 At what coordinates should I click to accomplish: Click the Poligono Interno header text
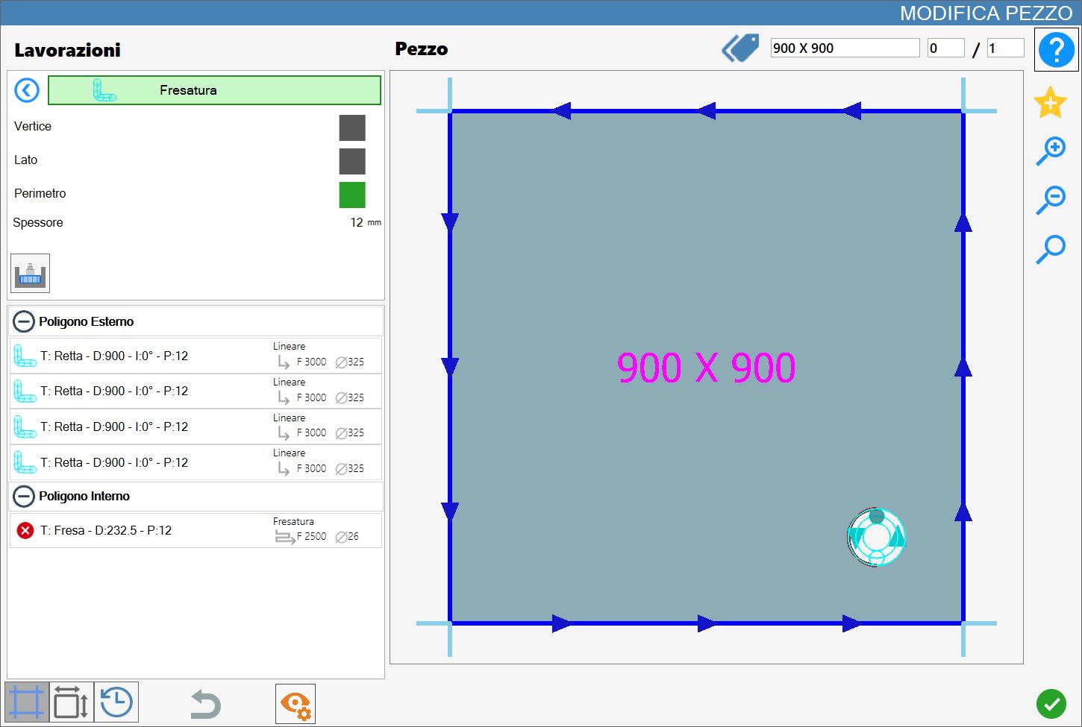[84, 496]
